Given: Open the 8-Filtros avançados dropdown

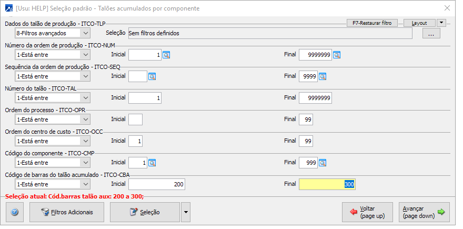Looking at the screenshot, I should (86, 33).
